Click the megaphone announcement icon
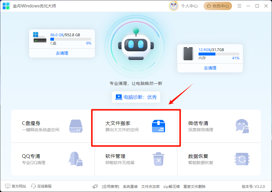Screen dimensions: 272x192 [x=95, y=186]
